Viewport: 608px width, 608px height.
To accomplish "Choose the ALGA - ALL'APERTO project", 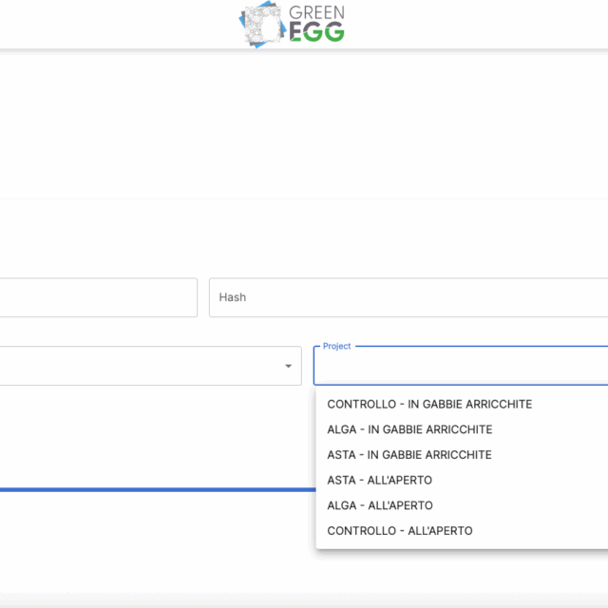I will point(379,505).
